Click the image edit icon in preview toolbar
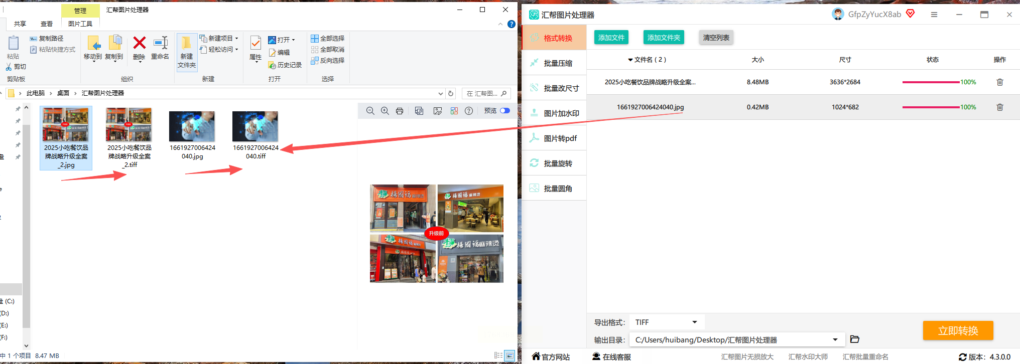This screenshot has width=1020, height=364. [x=438, y=111]
